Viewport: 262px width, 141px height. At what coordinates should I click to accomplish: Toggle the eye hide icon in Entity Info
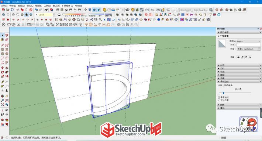pos(238,57)
